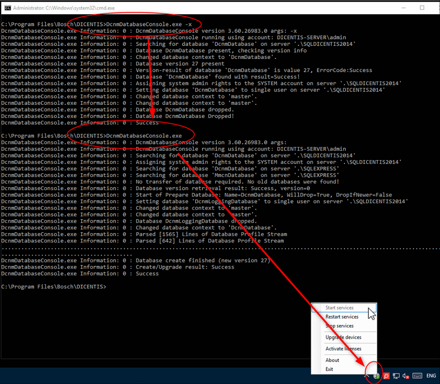Open the red P tray icon
440x384 pixels.
pos(386,376)
